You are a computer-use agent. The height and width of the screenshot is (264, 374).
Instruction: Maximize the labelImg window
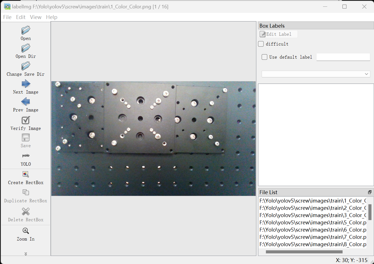coord(344,6)
